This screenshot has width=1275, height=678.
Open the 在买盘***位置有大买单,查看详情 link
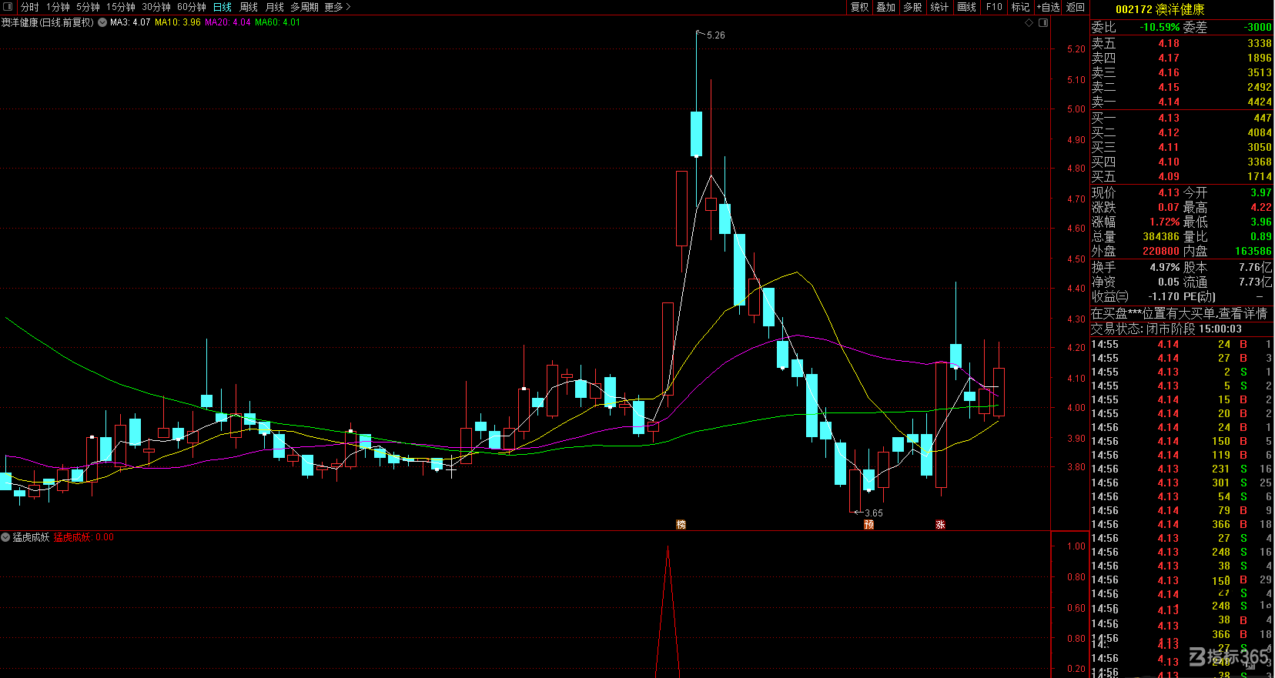tap(1179, 313)
